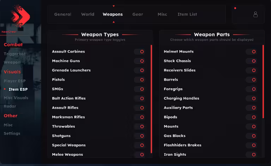The width and height of the screenshot is (271, 166).
Task: Toggle Iron Sights visibility switch
Action: tap(252, 155)
